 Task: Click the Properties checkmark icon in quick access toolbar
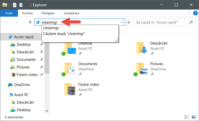[x=15, y=5]
